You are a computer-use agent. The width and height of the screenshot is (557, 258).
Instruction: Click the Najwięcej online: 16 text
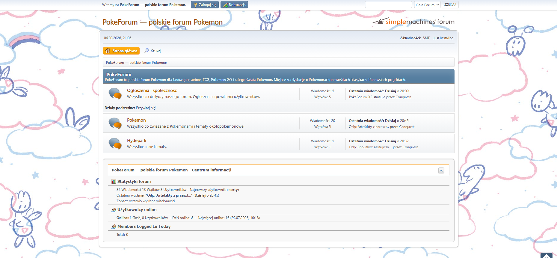coord(214,218)
